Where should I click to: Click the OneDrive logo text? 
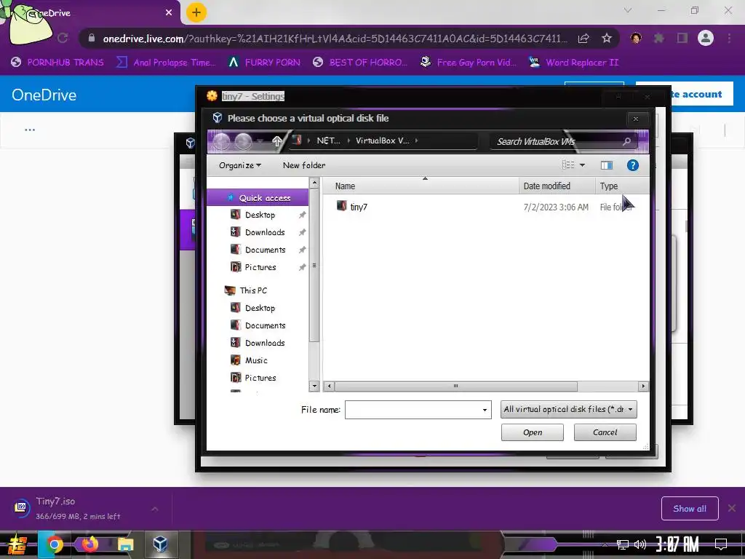click(44, 95)
